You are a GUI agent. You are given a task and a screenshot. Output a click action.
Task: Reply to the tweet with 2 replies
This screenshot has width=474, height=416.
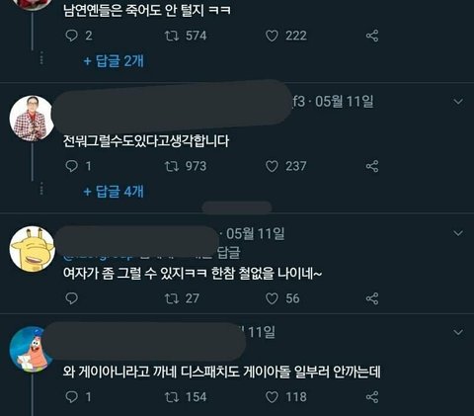tap(71, 36)
